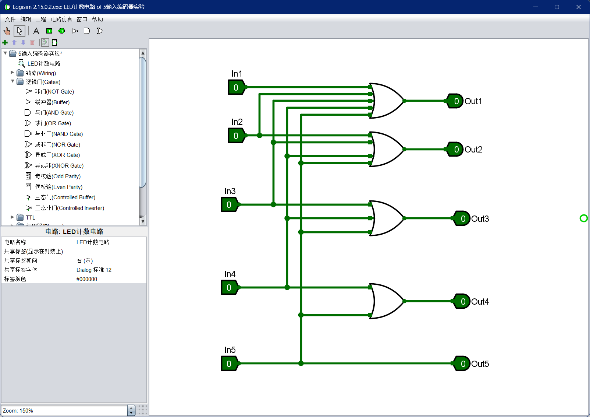
Task: Switch to circuit layout view icon
Action: (x=45, y=42)
